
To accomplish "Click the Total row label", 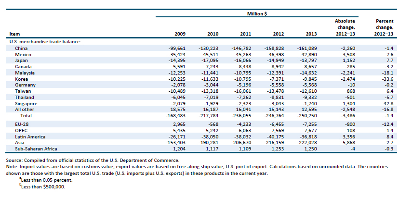I will 26,115.
